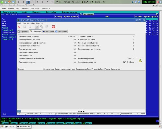Click the Время старта column header
This screenshot has height=129, width=162.
(49, 69)
